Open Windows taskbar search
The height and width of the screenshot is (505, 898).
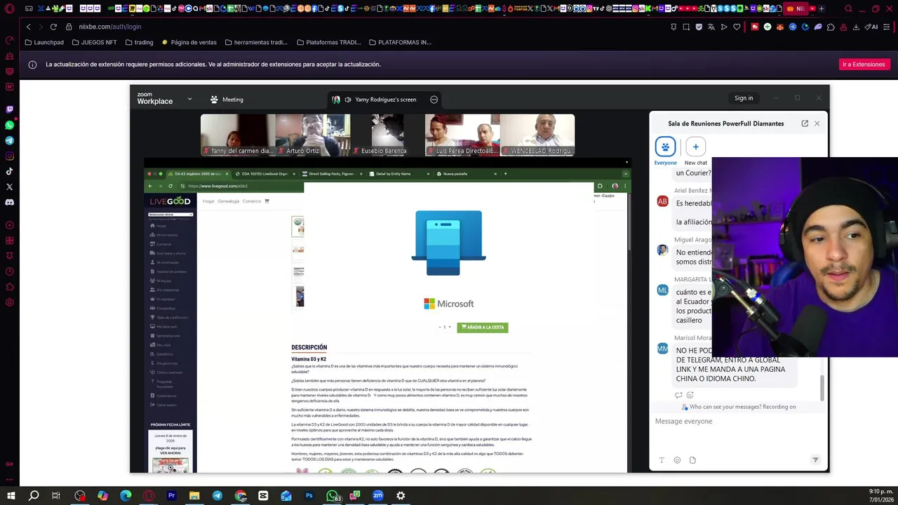pyautogui.click(x=34, y=496)
